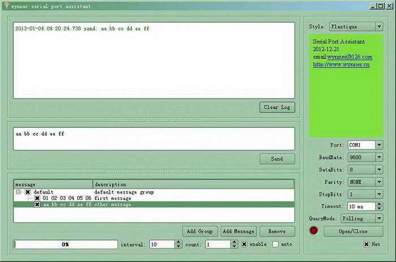Open the wynner@126.com email link
The width and height of the screenshot is (396, 262).
coord(350,57)
